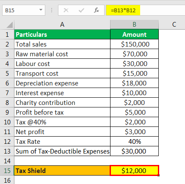The height and width of the screenshot is (184, 185).
Task: Select column B header
Action: pyautogui.click(x=134, y=25)
